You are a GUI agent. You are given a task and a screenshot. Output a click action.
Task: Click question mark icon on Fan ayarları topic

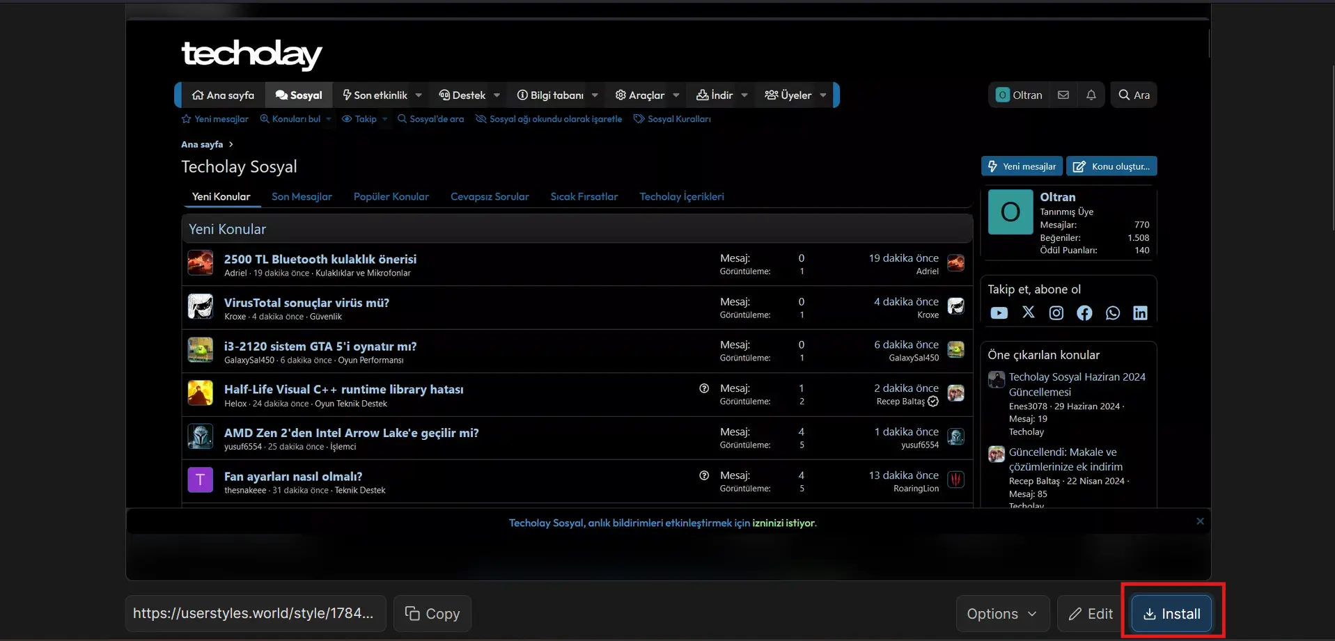(x=704, y=475)
